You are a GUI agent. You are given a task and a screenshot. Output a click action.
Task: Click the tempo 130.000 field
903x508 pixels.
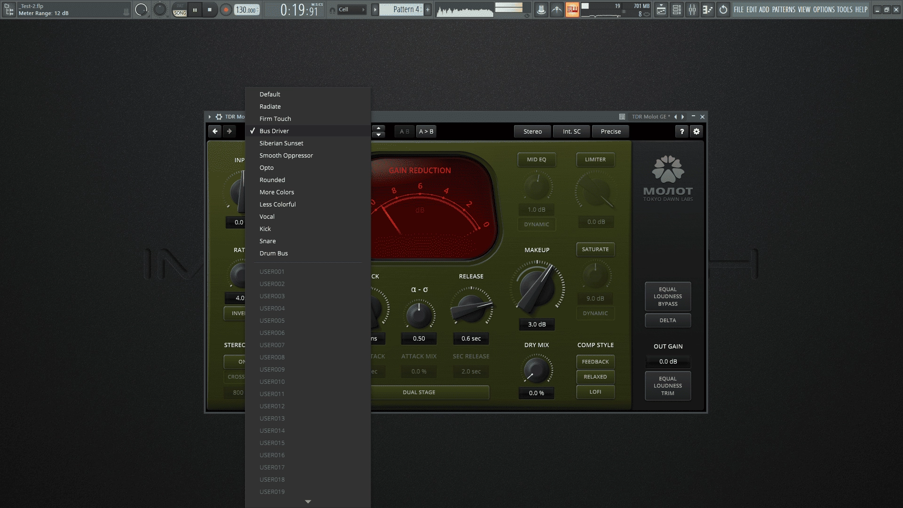(x=247, y=10)
